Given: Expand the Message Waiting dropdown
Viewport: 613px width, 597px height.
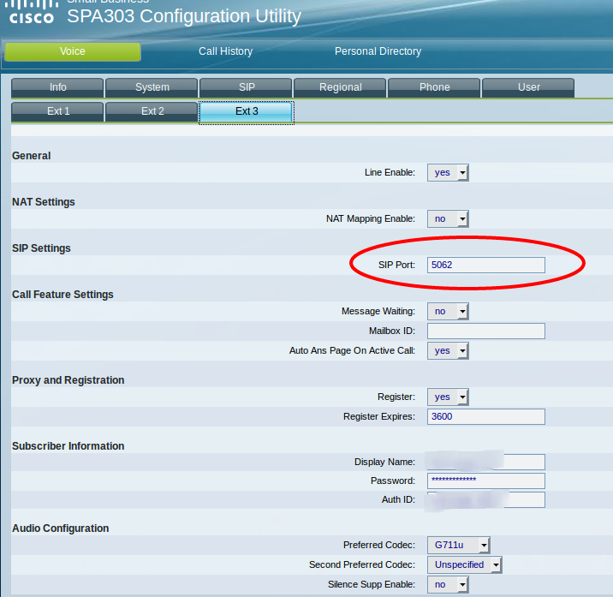Looking at the screenshot, I should pos(448,311).
